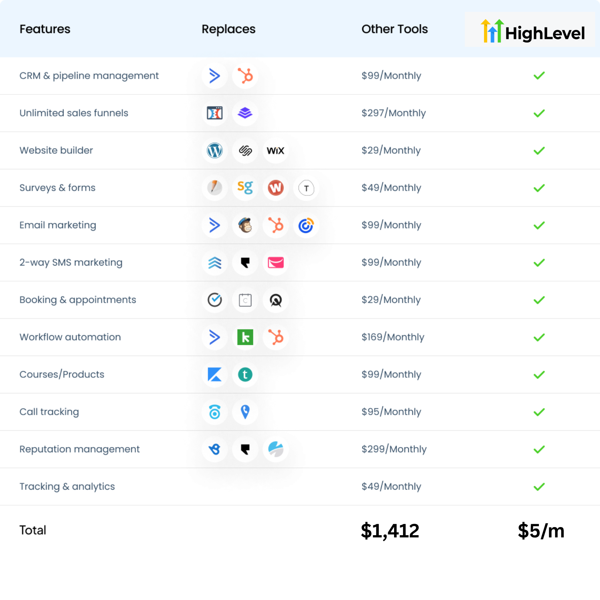This screenshot has width=600, height=600.
Task: Click the green checkmark for Website builder
Action: point(539,150)
